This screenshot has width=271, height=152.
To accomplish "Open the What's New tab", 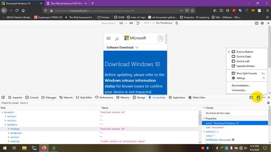I will coord(197,98).
